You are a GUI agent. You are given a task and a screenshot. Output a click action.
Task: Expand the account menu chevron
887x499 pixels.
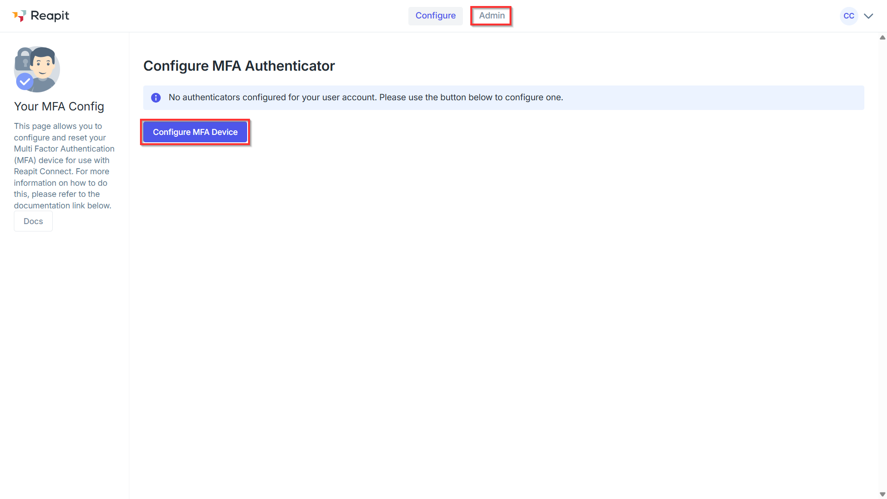pos(869,16)
